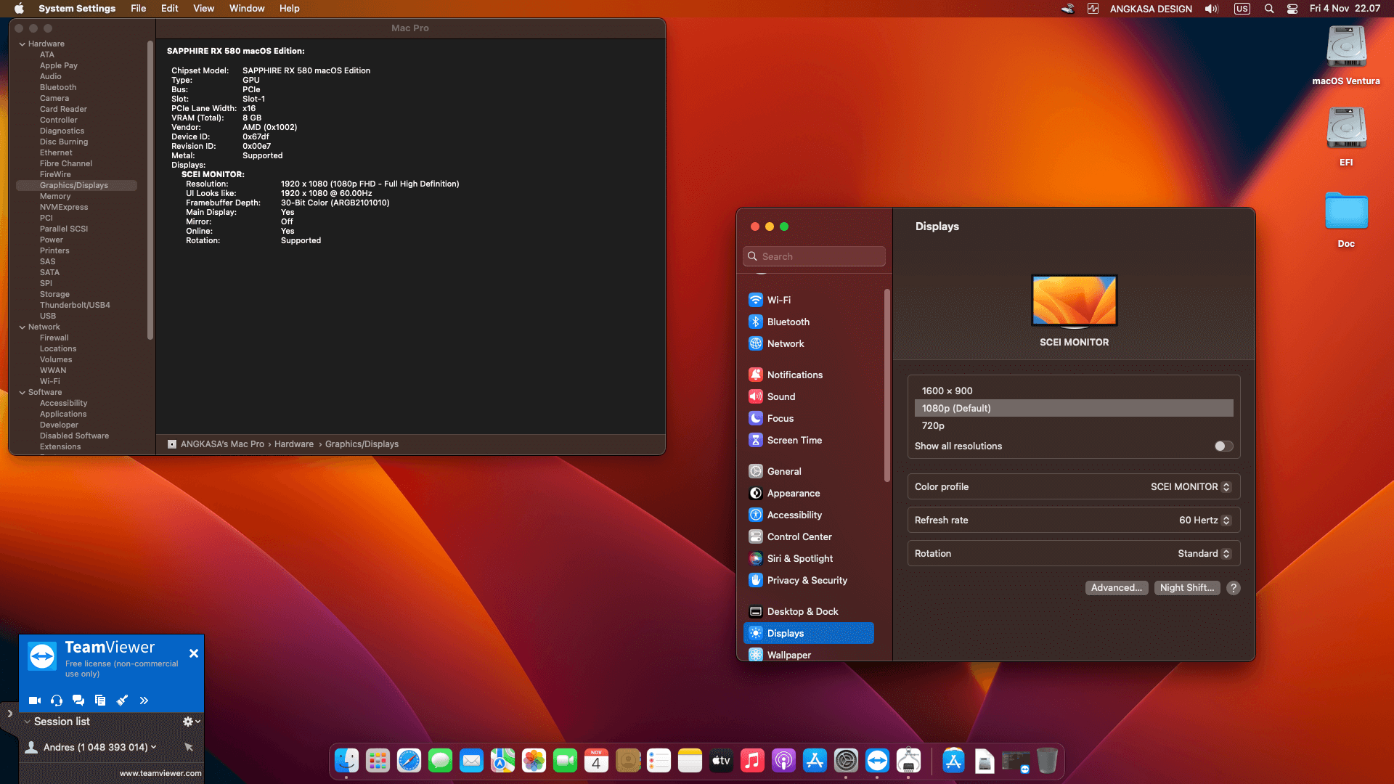Open Apple TV app in the Dock
The height and width of the screenshot is (784, 1394).
point(721,761)
